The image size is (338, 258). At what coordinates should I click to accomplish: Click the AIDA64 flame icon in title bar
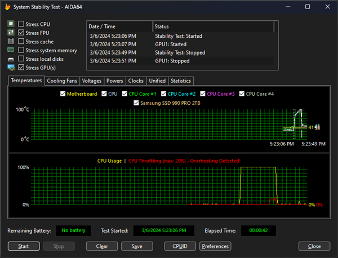point(7,7)
